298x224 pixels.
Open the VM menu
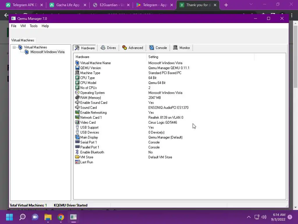point(23,26)
